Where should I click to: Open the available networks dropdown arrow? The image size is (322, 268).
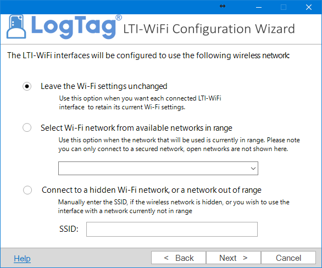[x=253, y=169]
